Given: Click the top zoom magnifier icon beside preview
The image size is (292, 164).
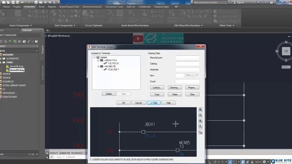Looking at the screenshot, I should click(x=200, y=109).
